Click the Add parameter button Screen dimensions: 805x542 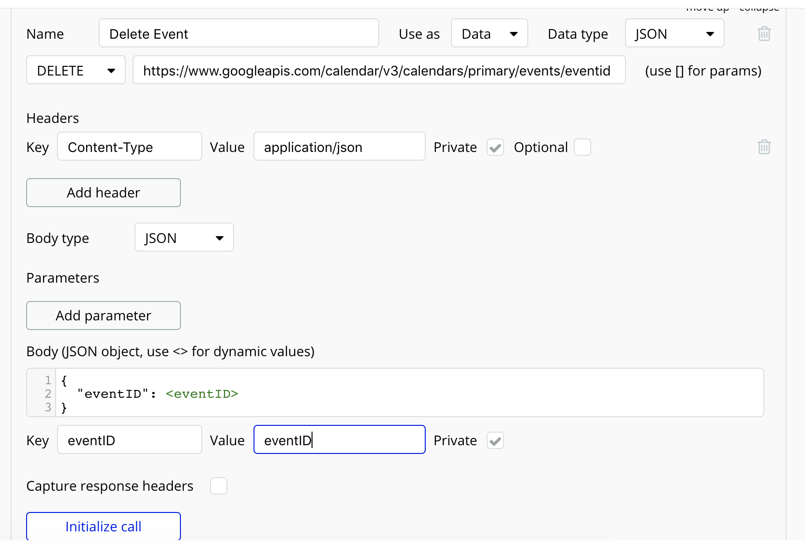point(104,316)
